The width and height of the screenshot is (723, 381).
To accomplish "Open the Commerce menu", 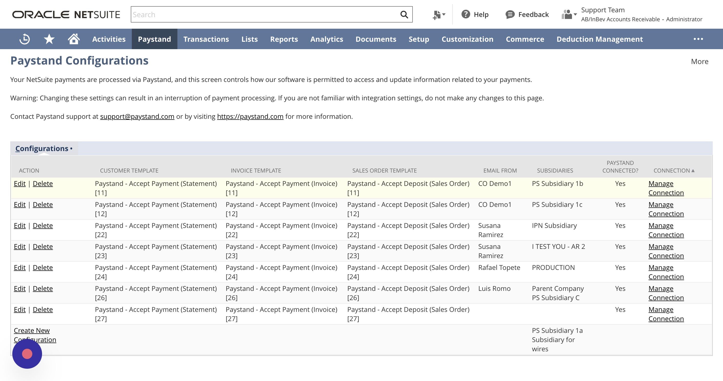I will click(x=525, y=39).
